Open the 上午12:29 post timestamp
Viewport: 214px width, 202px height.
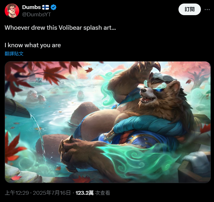point(17,193)
